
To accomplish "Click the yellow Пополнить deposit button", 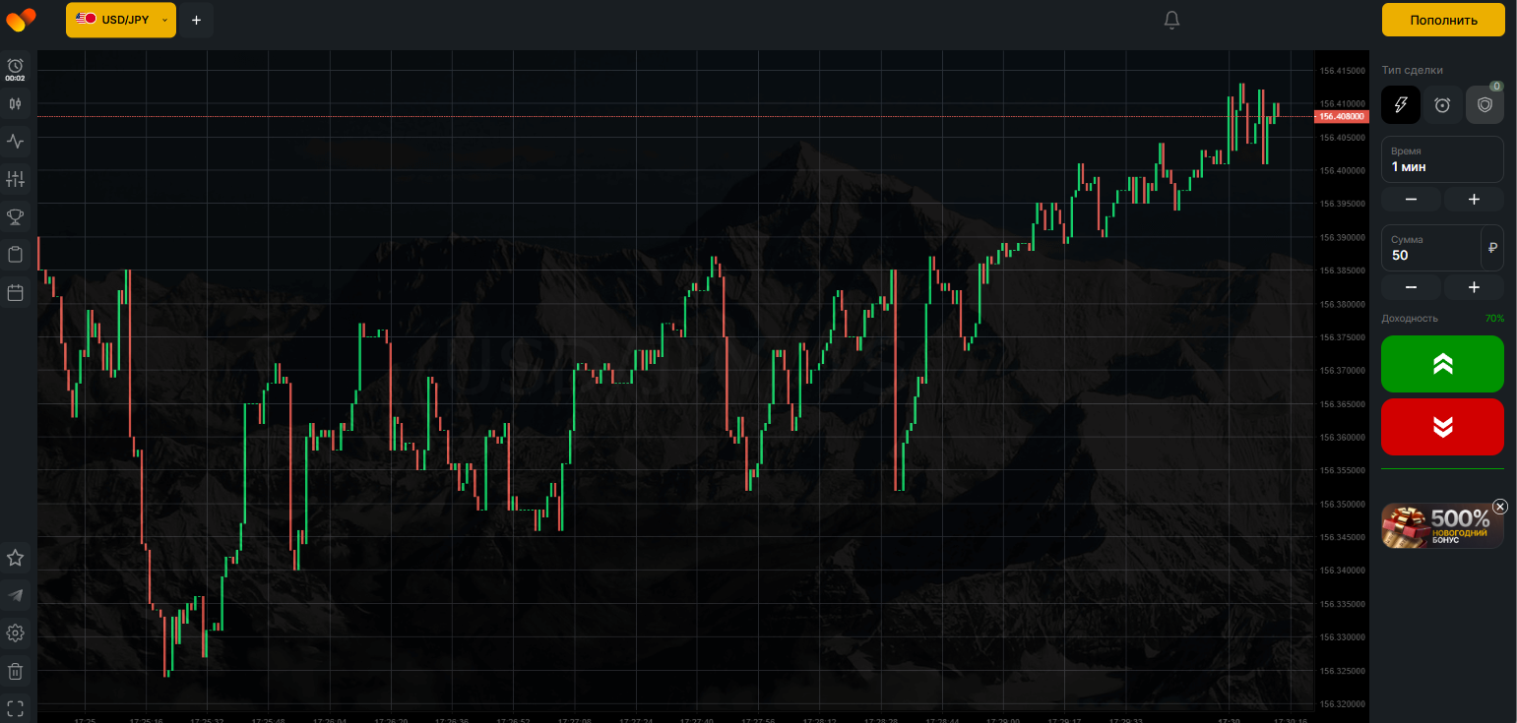I will tap(1443, 20).
